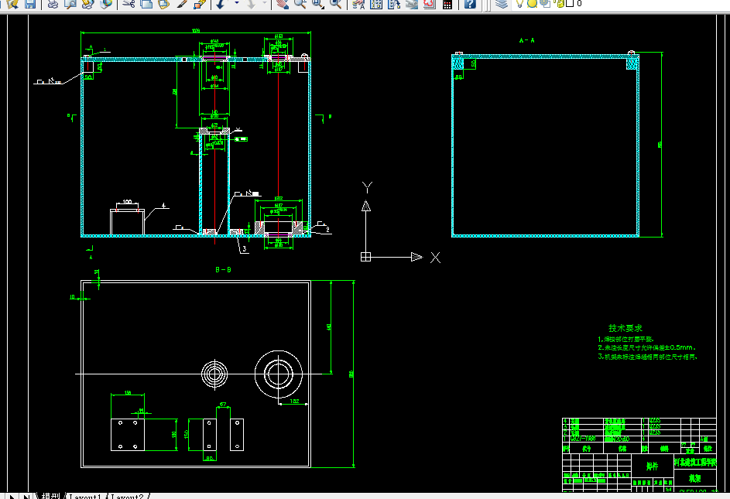
Task: Click the last-tab scroll arrow
Action: (27, 496)
